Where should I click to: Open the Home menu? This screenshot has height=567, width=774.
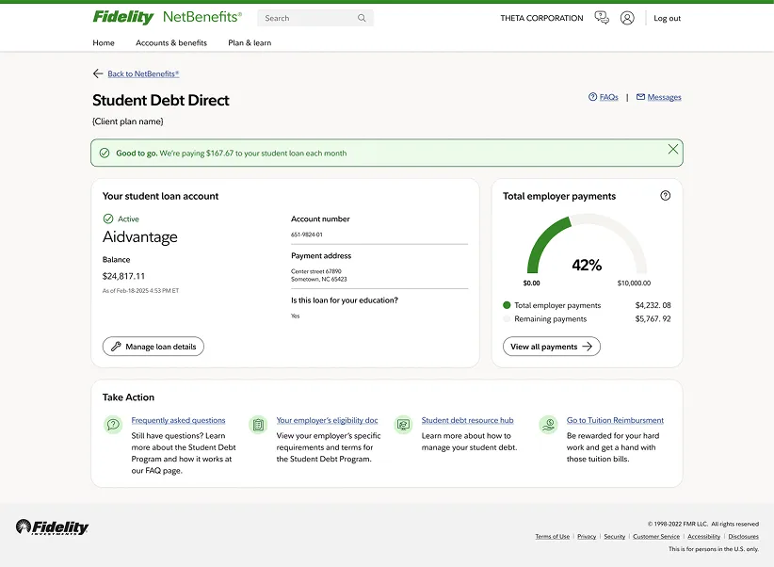(104, 43)
